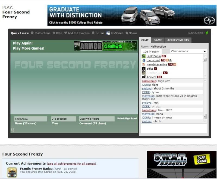
Task: Click chat log scroll-up arrow
Action: pyautogui.click(x=205, y=81)
